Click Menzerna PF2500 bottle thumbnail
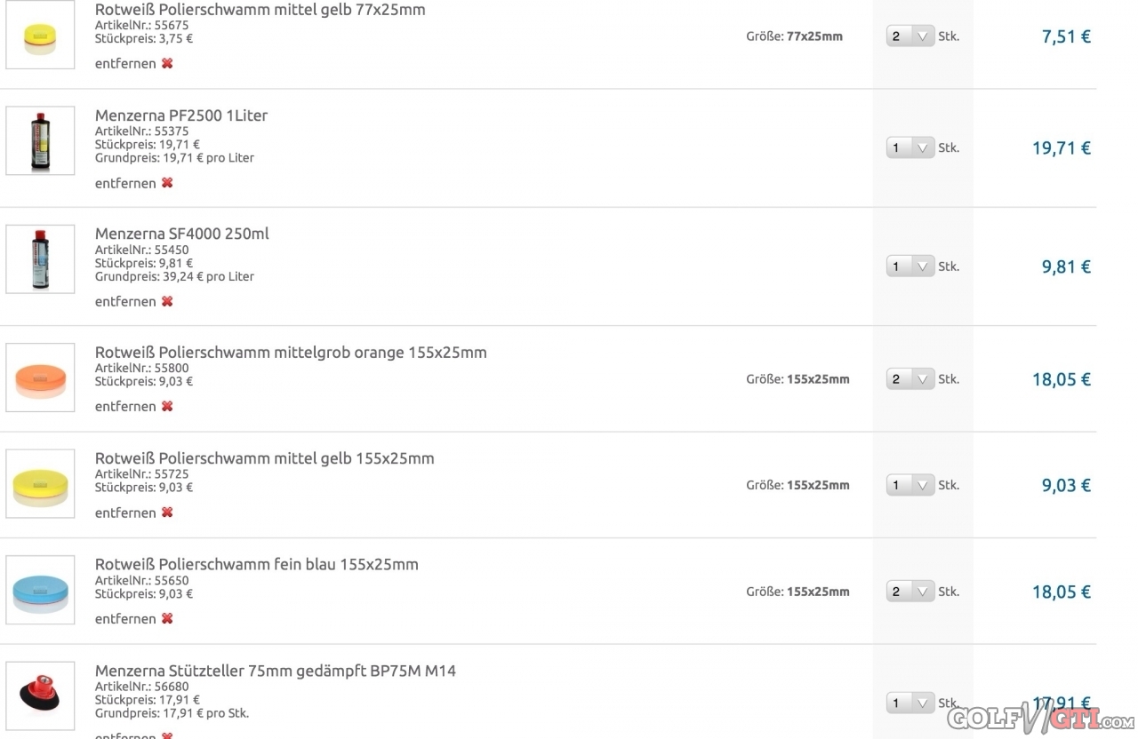 click(40, 140)
